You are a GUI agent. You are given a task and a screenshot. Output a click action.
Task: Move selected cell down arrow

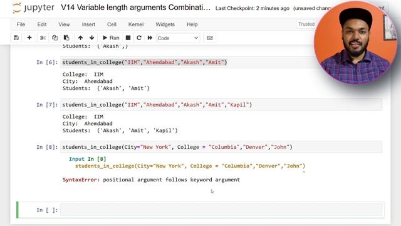pyautogui.click(x=92, y=38)
